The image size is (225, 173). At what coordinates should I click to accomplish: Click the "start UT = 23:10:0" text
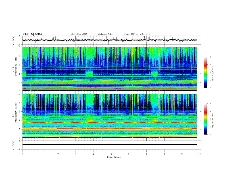[137, 34]
